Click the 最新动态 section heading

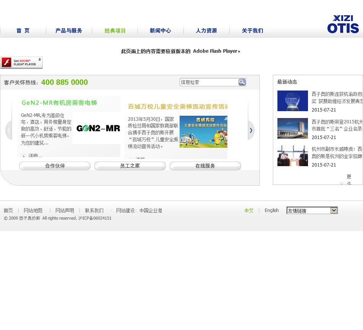click(287, 82)
